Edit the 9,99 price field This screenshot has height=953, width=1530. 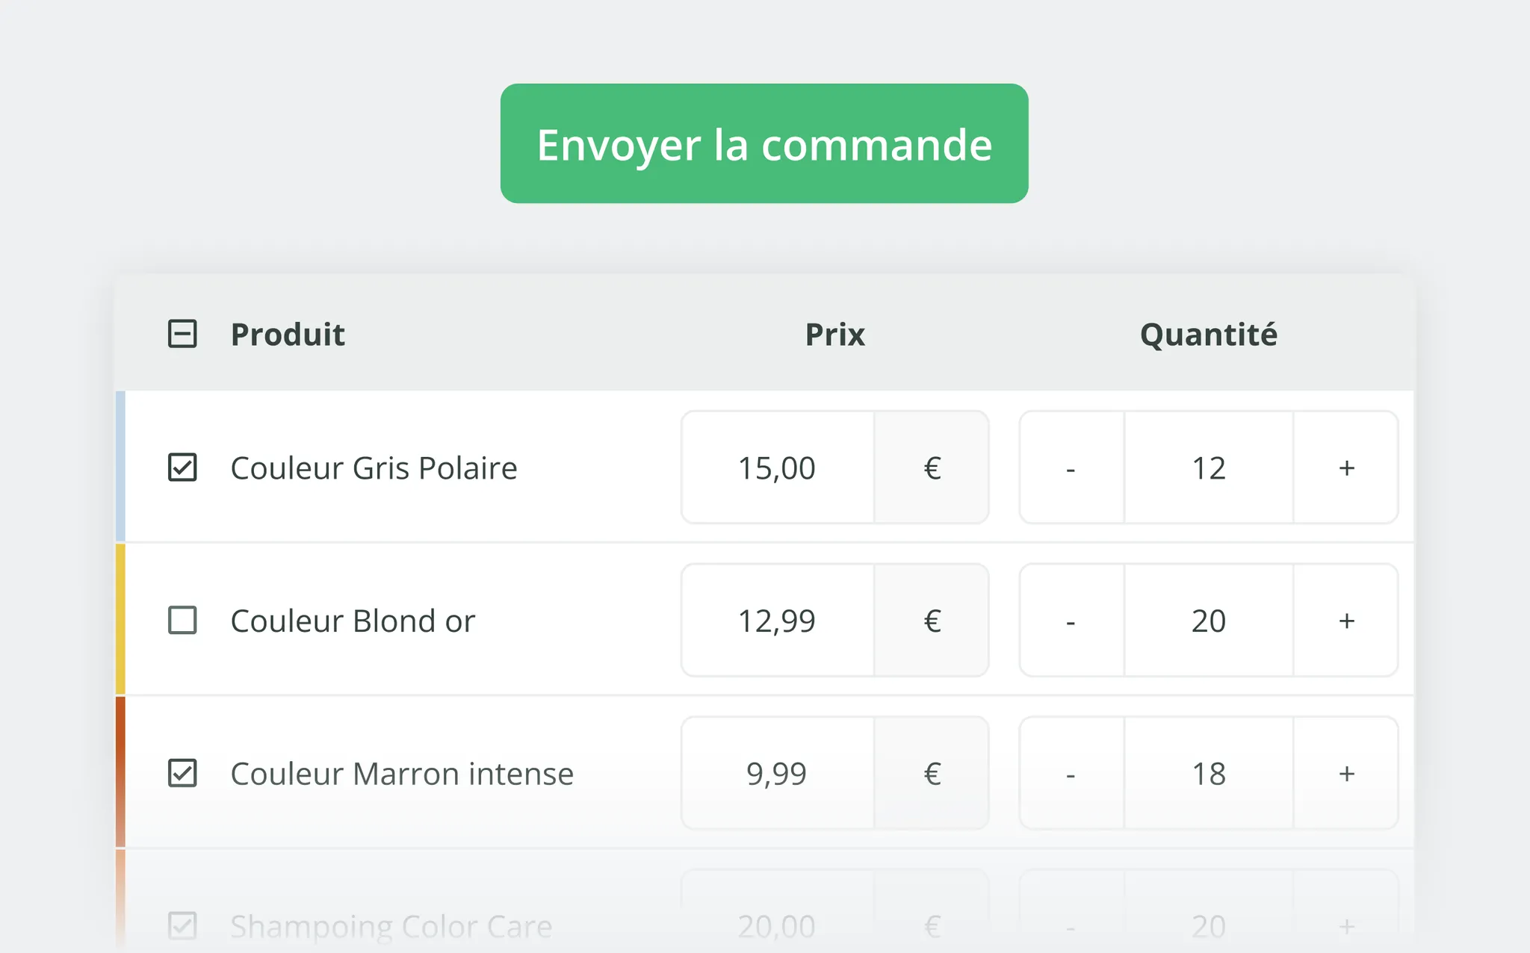777,774
